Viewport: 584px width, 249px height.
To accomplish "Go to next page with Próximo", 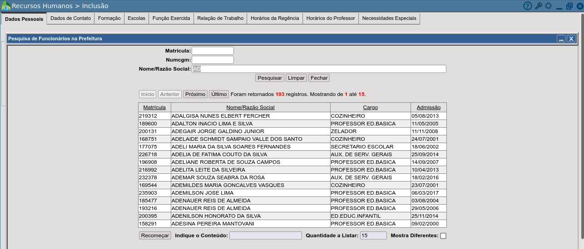I will (195, 94).
